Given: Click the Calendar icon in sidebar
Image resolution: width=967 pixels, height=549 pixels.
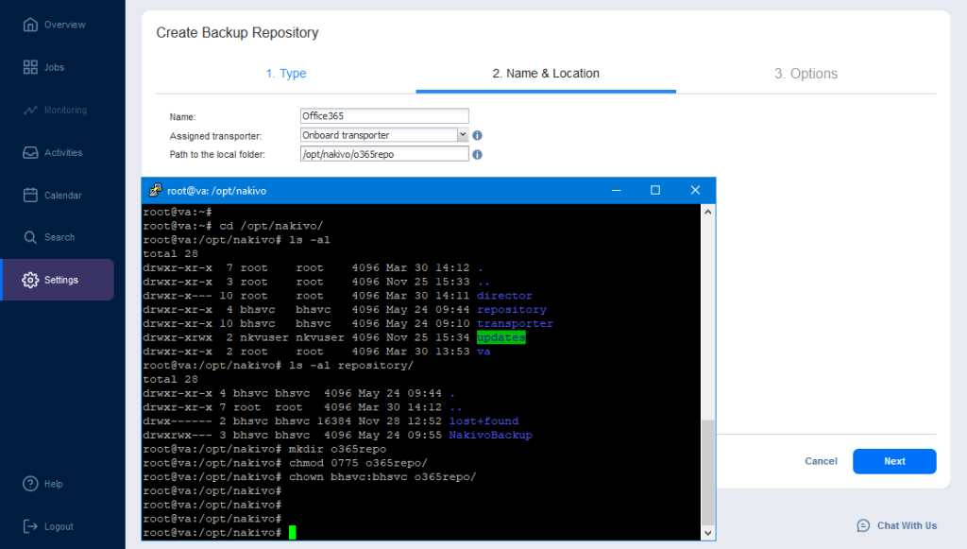Looking at the screenshot, I should coord(30,195).
